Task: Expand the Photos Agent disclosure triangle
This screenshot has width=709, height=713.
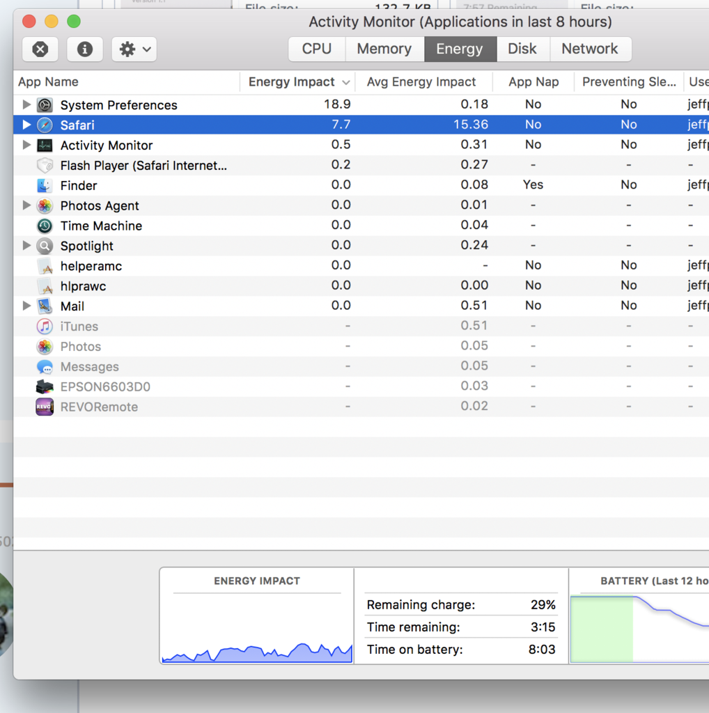Action: click(27, 205)
